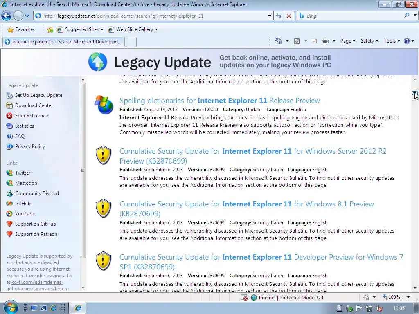Open Cumulative Security Update Windows 8.1 Preview result
Viewport: 419px width, 314px height.
pos(247,209)
